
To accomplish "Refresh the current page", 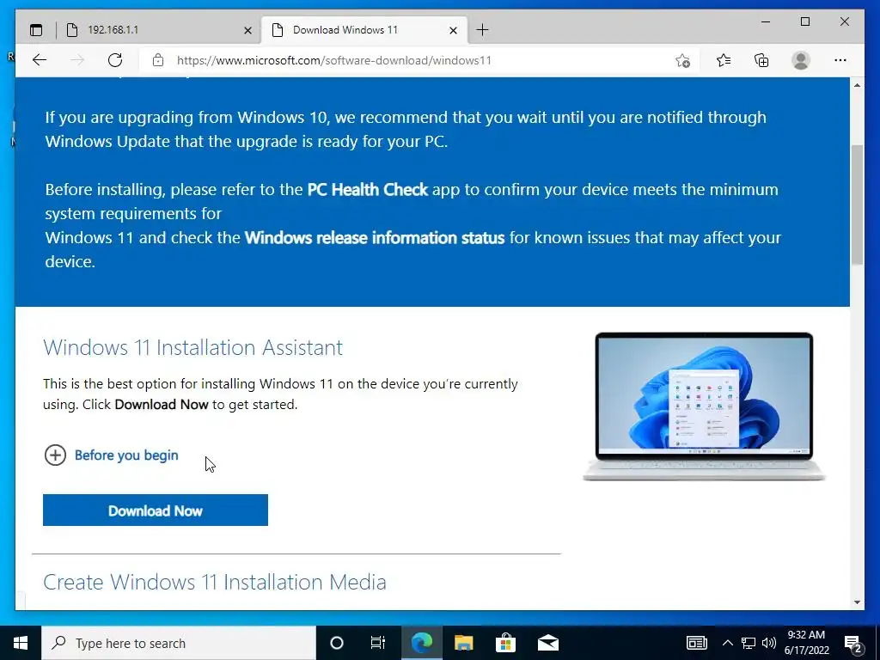I will (x=115, y=60).
